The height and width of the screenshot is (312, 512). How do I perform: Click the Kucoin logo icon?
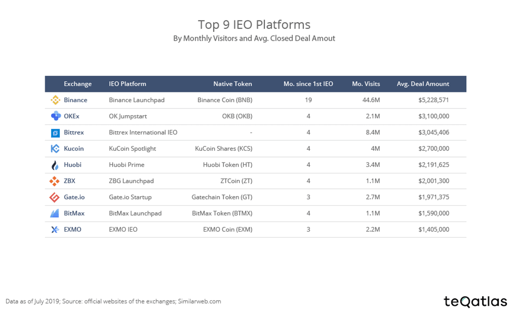click(x=55, y=149)
